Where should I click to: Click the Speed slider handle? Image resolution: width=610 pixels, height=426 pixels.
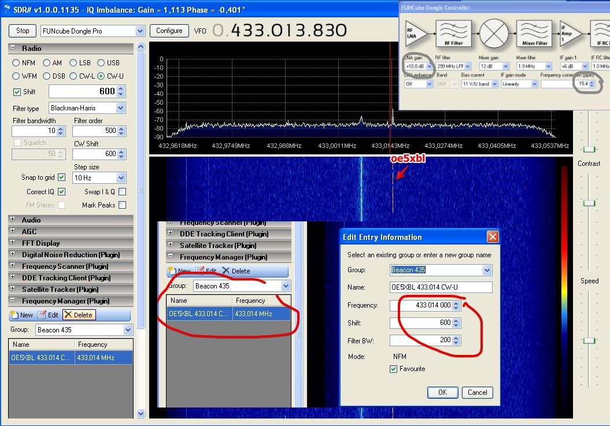589,340
